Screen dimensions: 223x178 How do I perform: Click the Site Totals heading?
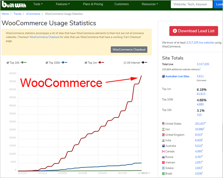(x=173, y=58)
